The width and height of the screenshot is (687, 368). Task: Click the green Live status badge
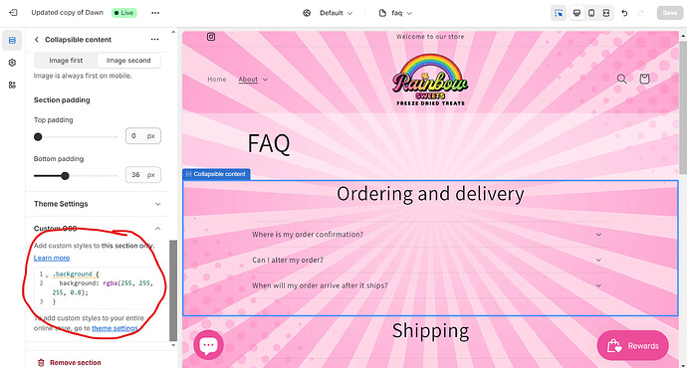pos(124,13)
